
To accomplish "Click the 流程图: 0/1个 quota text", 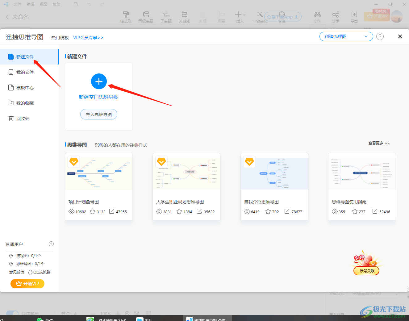I will tap(28, 256).
